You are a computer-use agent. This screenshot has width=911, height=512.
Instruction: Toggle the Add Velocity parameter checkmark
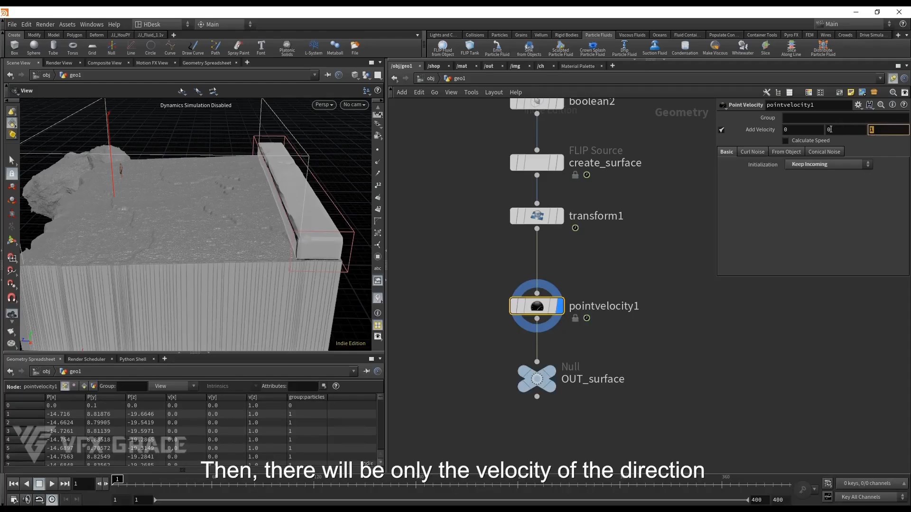[722, 129]
